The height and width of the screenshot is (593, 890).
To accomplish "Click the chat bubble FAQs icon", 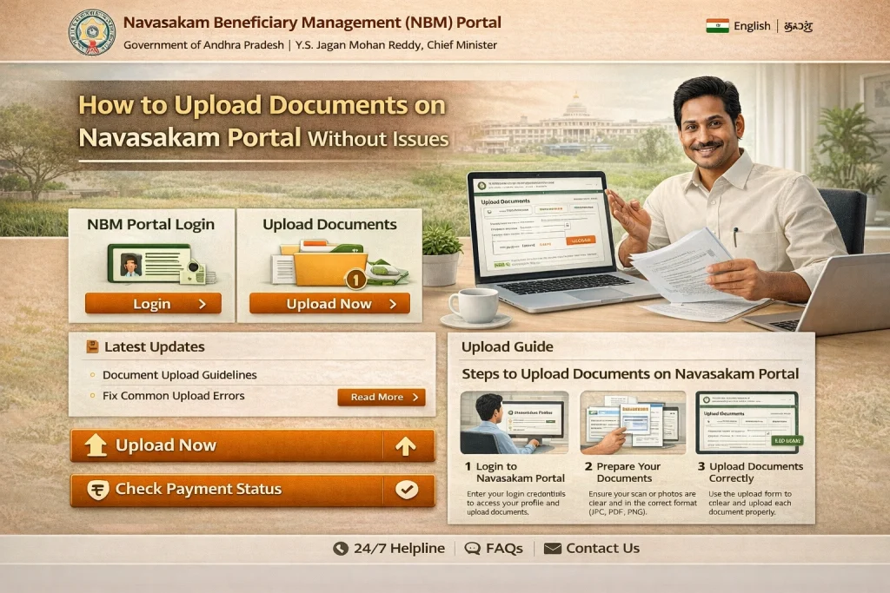I will click(x=472, y=548).
